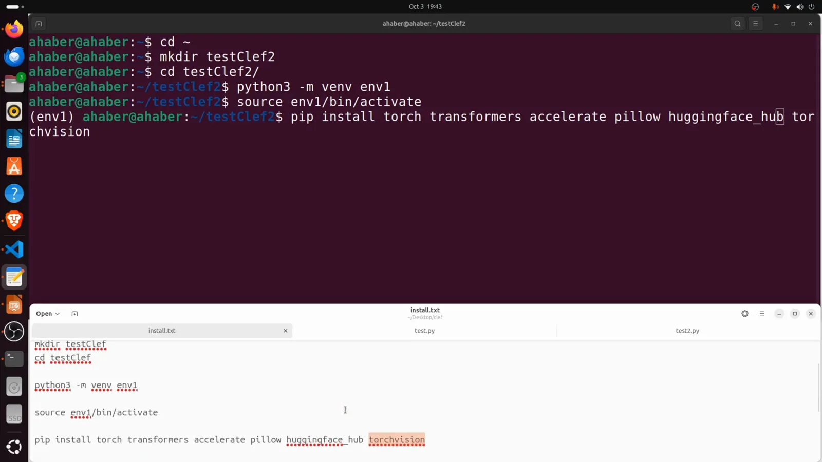This screenshot has width=822, height=462.
Task: Click the Terminal icon in dock
Action: pos(14,358)
